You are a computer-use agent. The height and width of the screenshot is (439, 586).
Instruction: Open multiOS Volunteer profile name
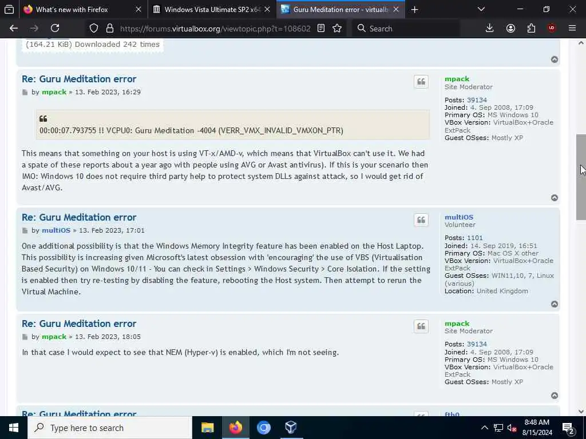[459, 217]
